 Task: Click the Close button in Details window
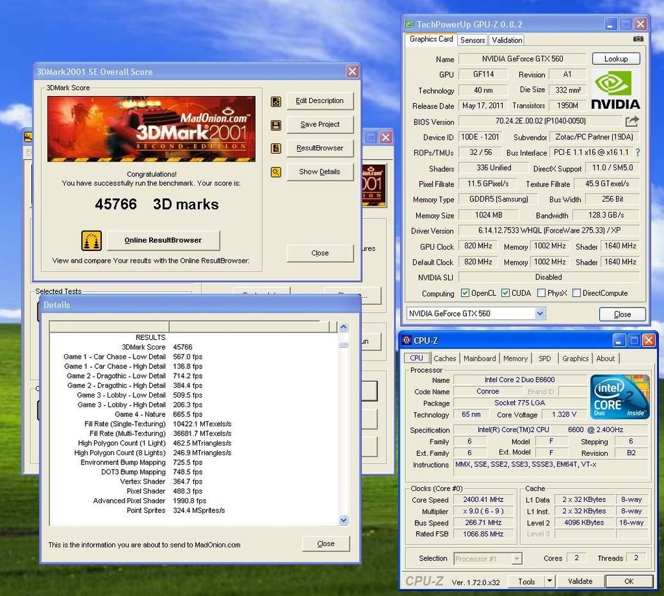pos(326,543)
